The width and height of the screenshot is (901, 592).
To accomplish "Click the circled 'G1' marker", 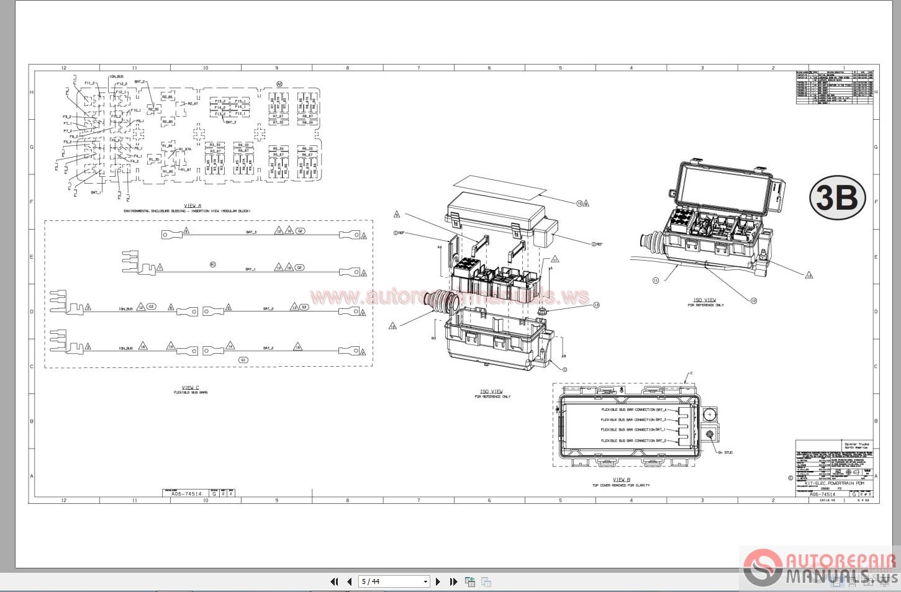I will (x=243, y=360).
